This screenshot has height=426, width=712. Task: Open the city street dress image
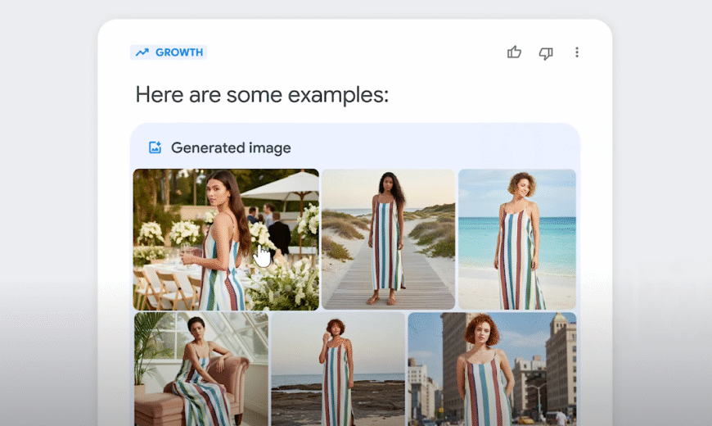(492, 369)
